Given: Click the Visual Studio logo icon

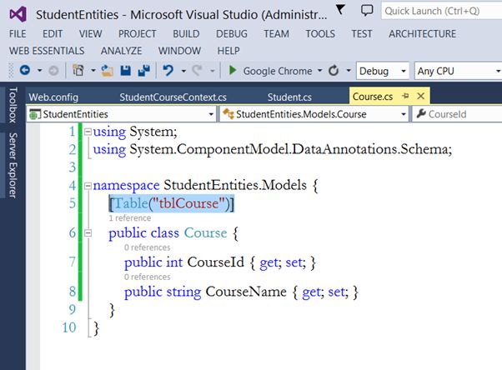Looking at the screenshot, I should click(18, 14).
